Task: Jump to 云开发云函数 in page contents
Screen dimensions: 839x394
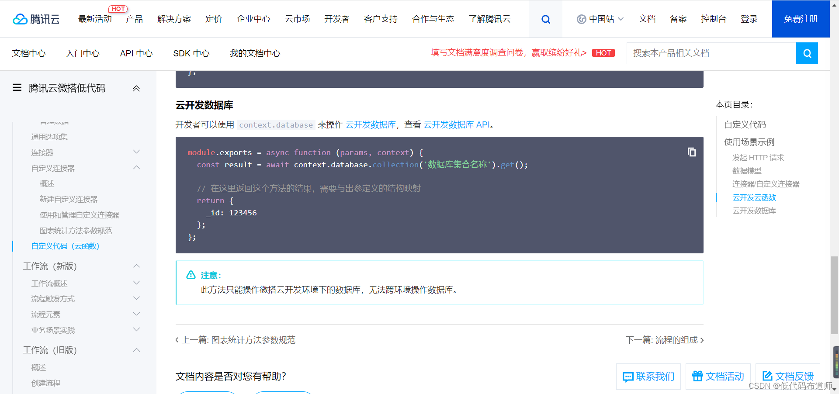Action: click(754, 197)
